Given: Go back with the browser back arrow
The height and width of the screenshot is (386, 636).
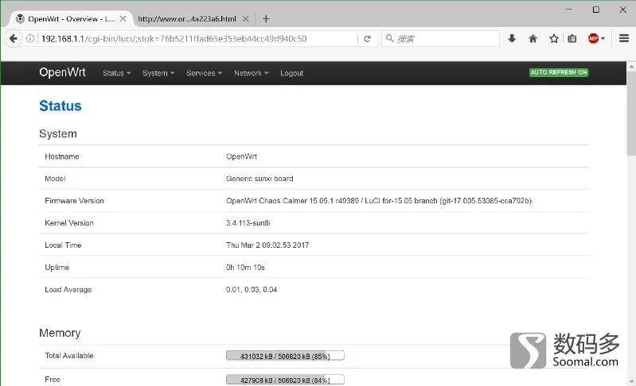Looking at the screenshot, I should click(x=13, y=38).
